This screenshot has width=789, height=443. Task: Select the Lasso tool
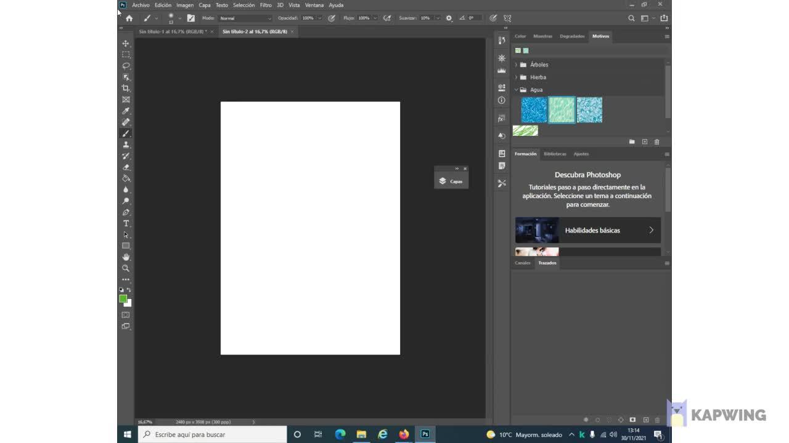[x=126, y=66]
